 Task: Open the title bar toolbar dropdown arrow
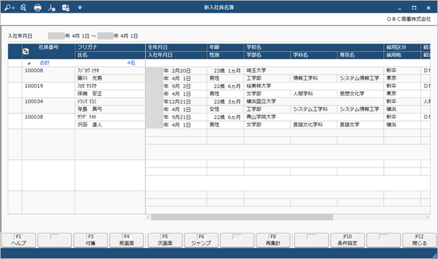(x=80, y=8)
